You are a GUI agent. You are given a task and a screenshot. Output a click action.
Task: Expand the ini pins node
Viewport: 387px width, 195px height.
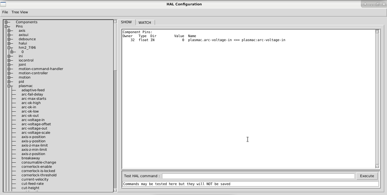9,56
